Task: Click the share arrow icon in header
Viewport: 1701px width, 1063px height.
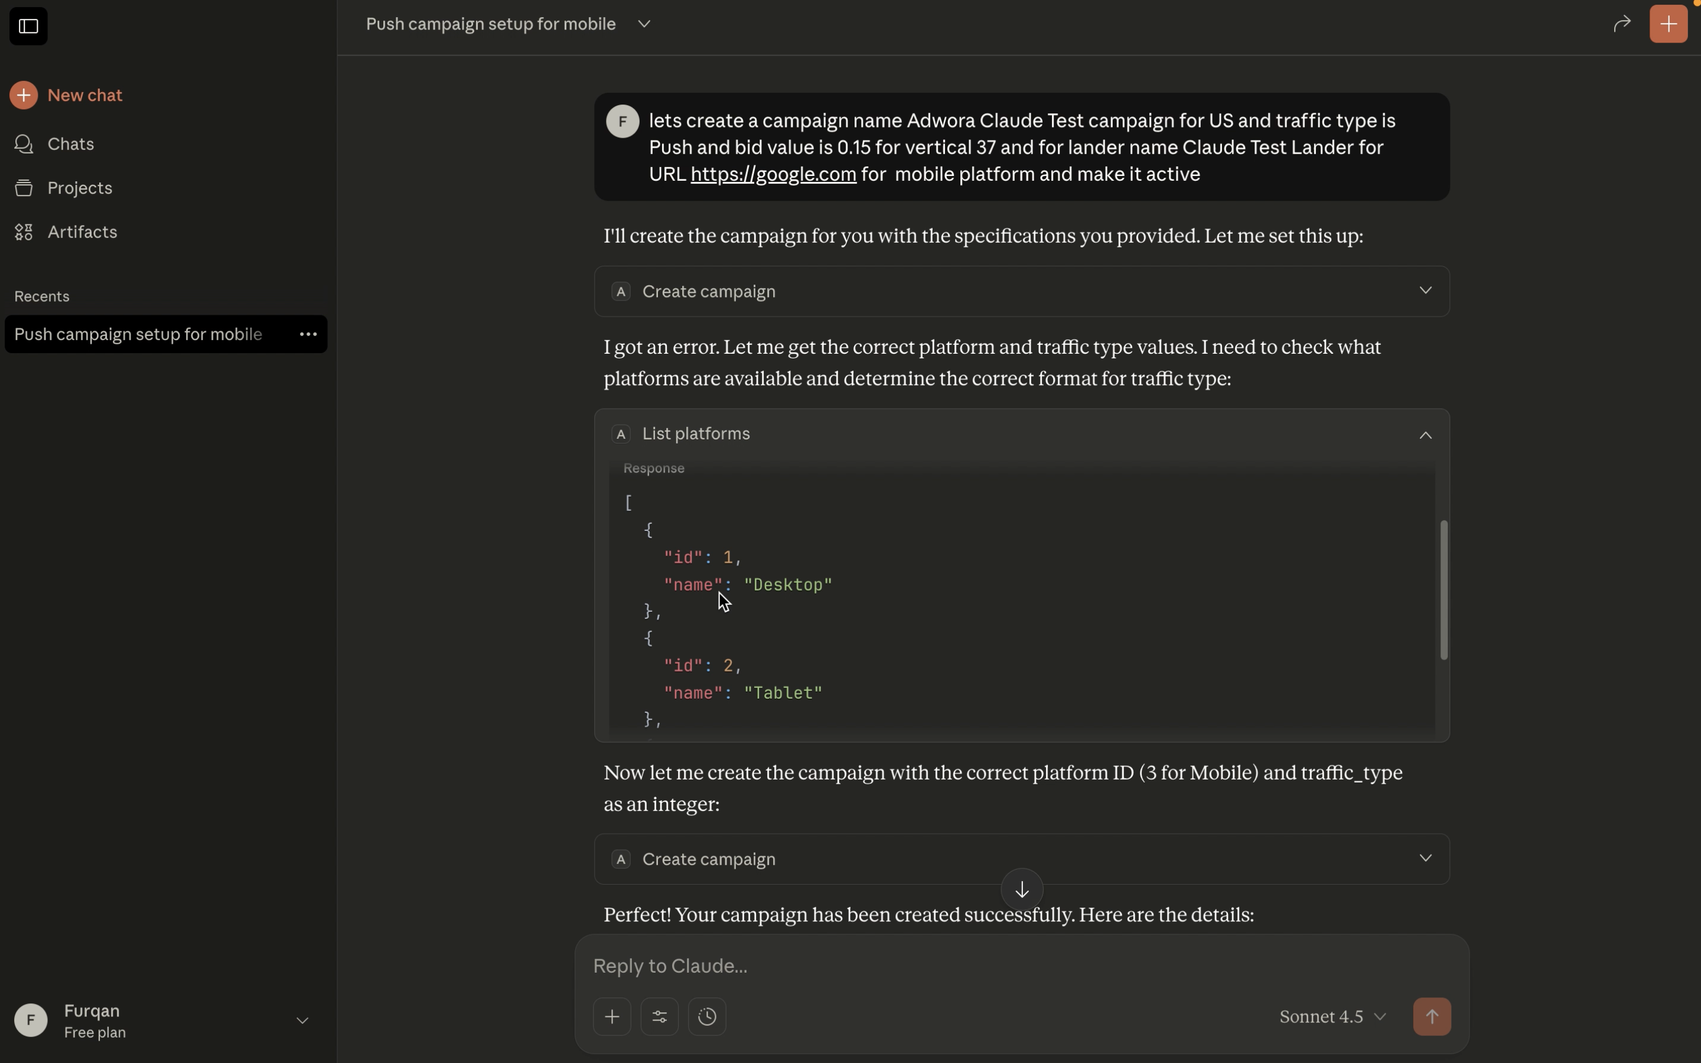Action: (1621, 25)
